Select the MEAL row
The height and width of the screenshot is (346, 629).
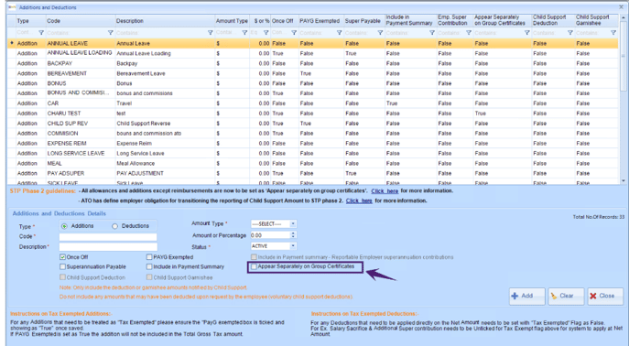pyautogui.click(x=313, y=163)
